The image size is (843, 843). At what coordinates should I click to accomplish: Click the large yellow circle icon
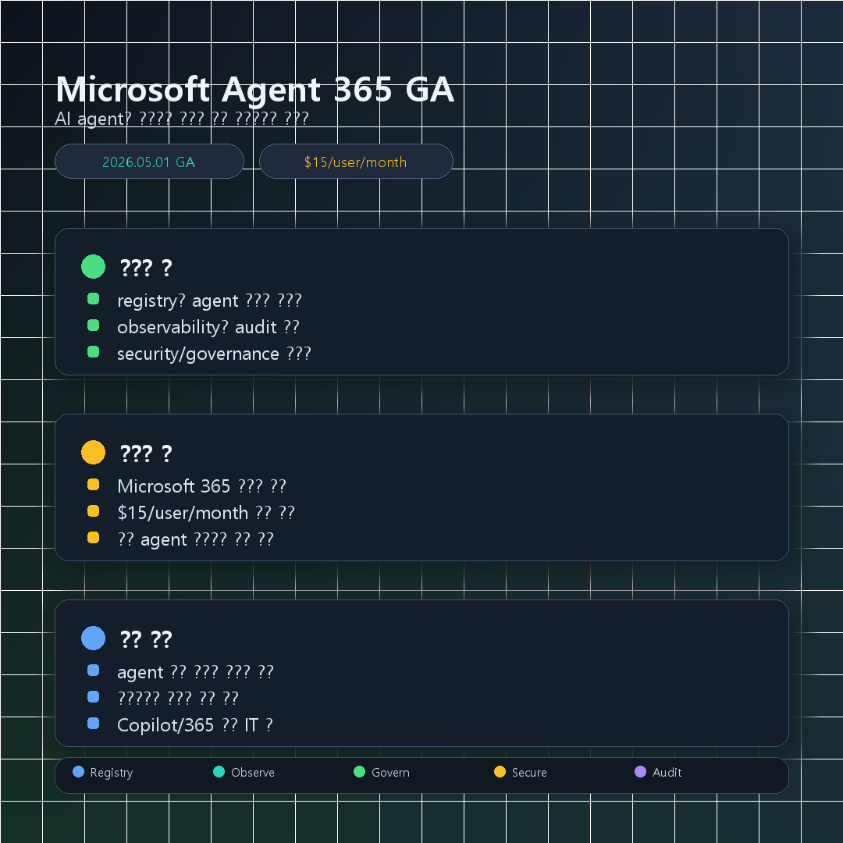93,452
